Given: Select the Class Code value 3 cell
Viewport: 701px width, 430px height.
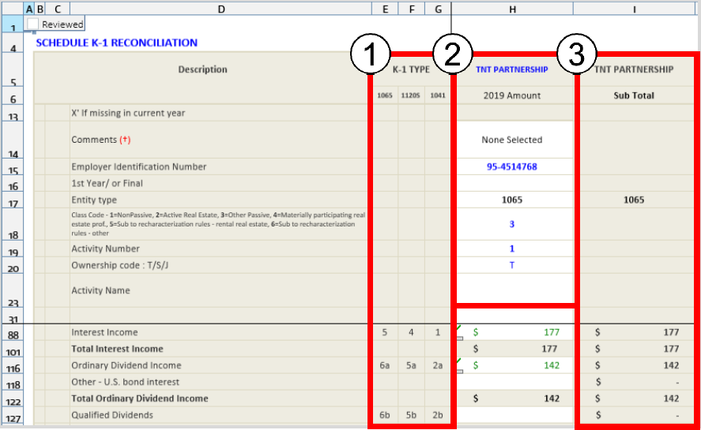Looking at the screenshot, I should coord(512,224).
